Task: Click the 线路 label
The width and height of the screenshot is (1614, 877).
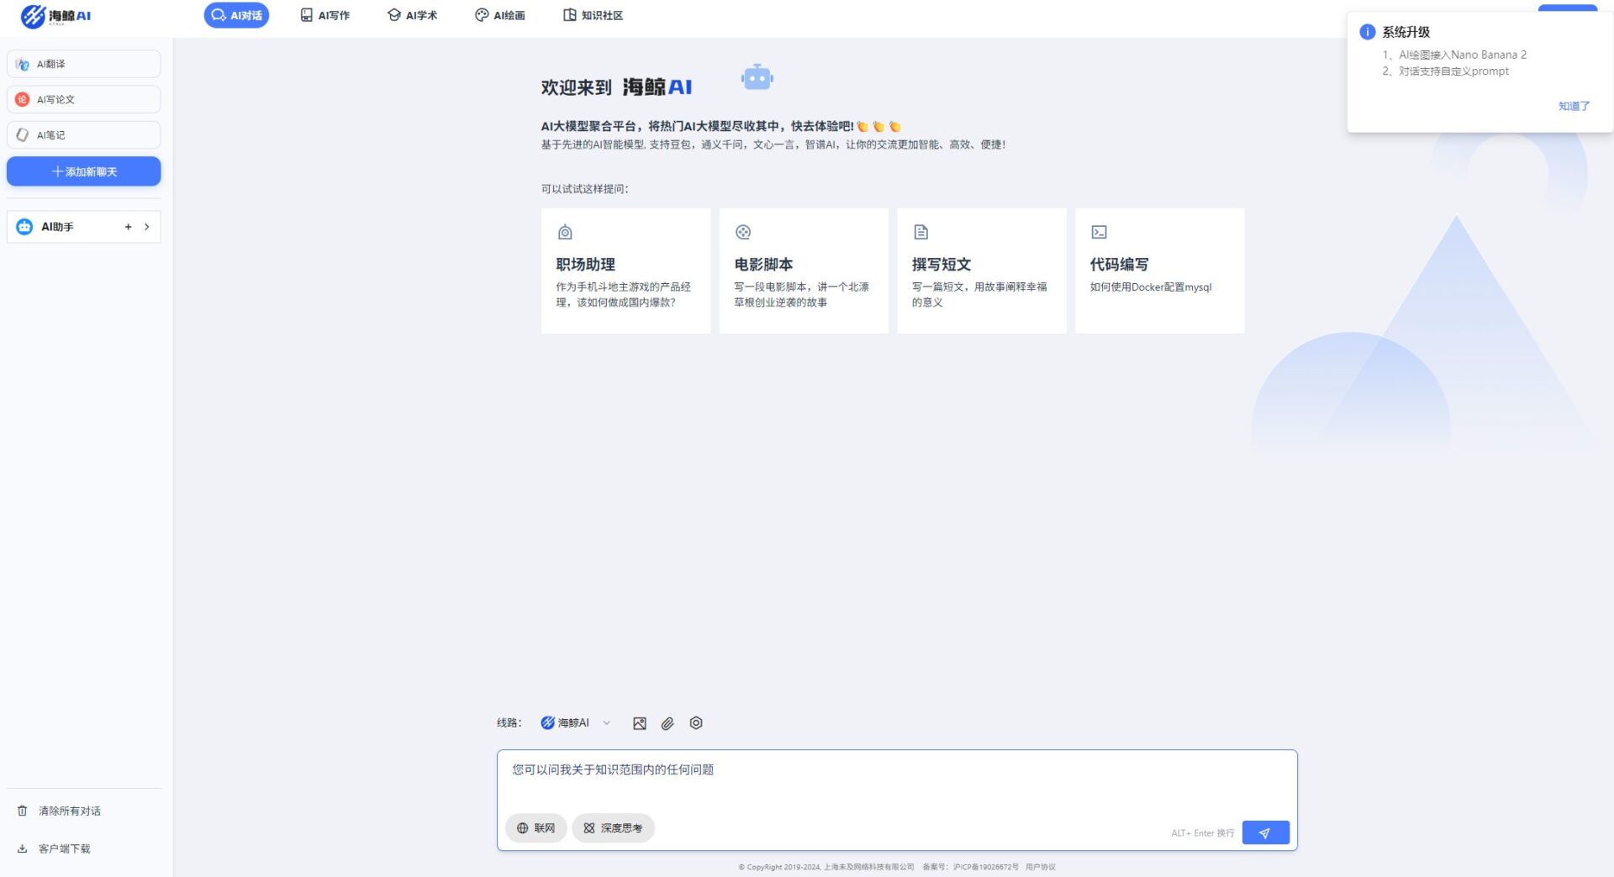Action: coord(509,722)
